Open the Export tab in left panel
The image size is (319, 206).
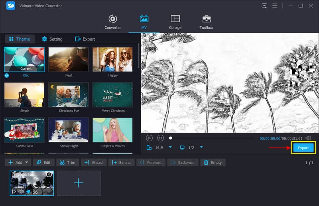coord(85,39)
